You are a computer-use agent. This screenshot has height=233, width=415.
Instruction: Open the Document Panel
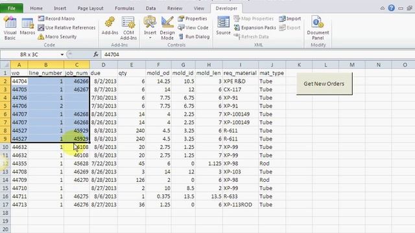click(x=318, y=28)
